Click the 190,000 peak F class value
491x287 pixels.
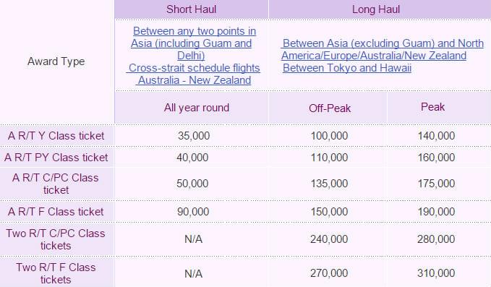(x=436, y=212)
